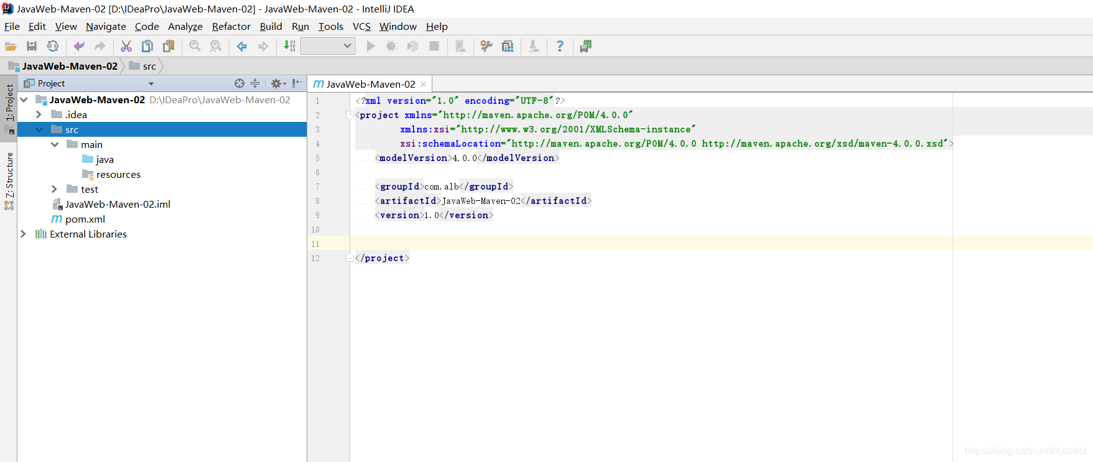
Task: Click the Build Project icon
Action: pos(289,46)
